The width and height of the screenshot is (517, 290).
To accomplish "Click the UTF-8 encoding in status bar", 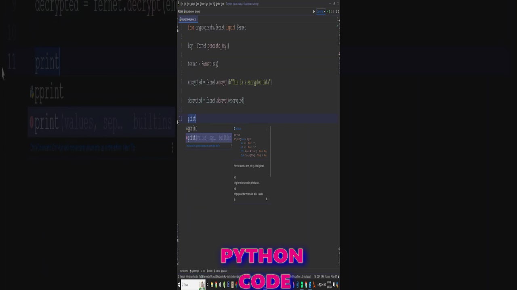I will 322,277.
